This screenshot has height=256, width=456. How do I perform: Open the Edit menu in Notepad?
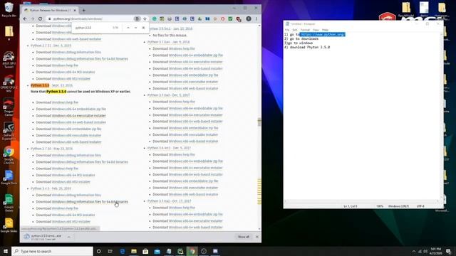click(295, 30)
